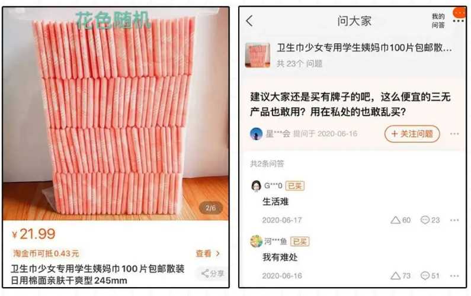Follow the question with 关注问题 button
Image resolution: width=471 pixels, height=296 pixels.
pos(412,134)
